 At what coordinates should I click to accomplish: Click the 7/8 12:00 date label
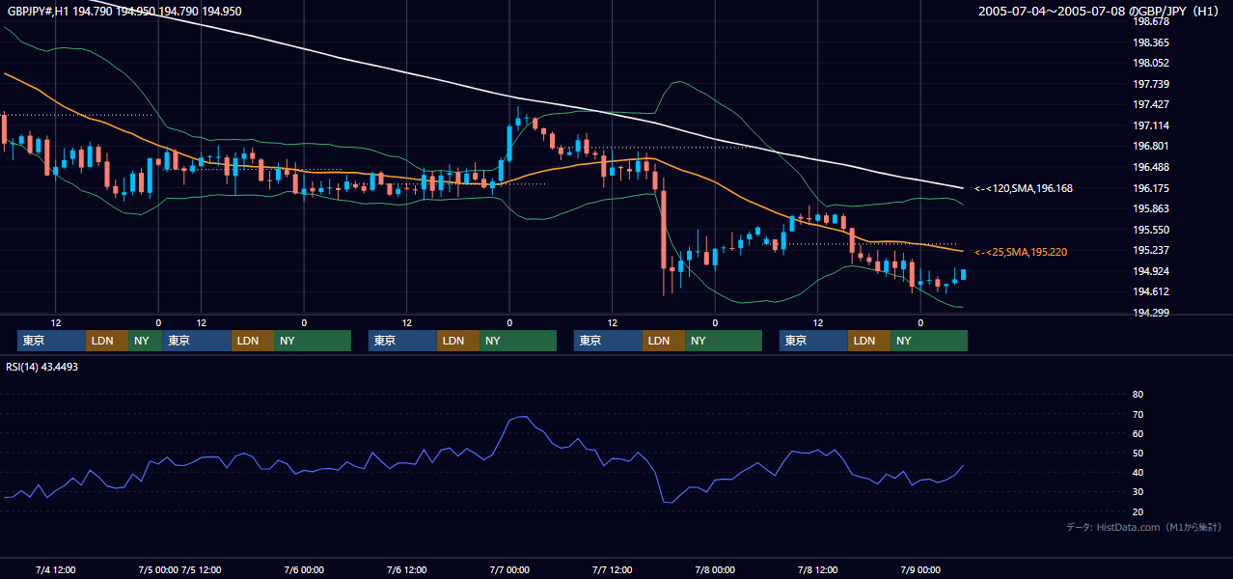[x=818, y=569]
